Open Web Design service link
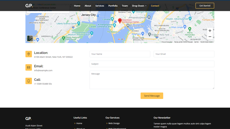This screenshot has width=230, height=129. tap(114, 123)
